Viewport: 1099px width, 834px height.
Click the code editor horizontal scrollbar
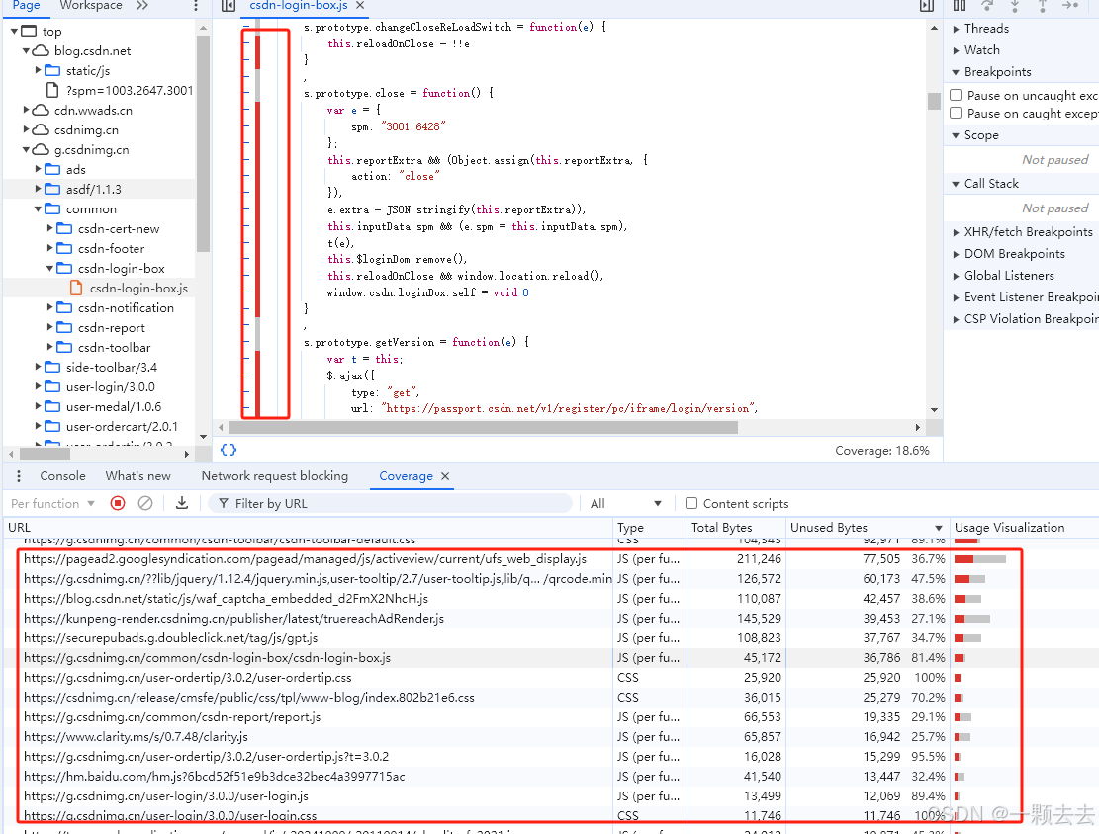(x=484, y=427)
